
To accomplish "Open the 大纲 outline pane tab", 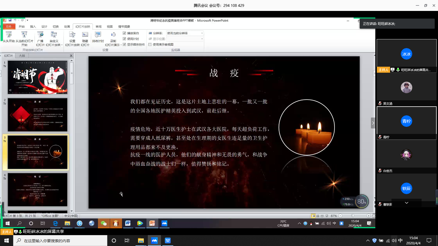I will coord(22,56).
